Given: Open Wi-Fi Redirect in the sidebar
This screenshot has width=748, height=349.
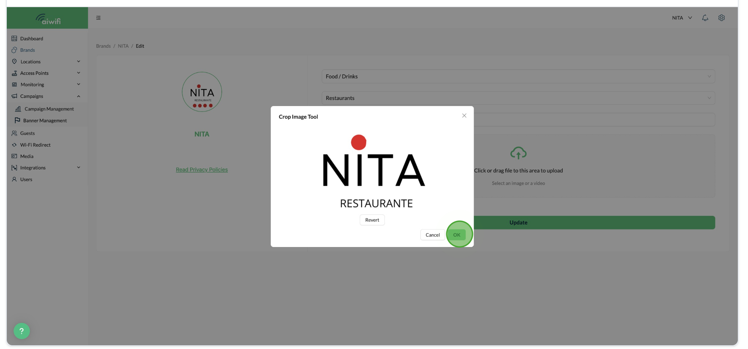Looking at the screenshot, I should (35, 145).
